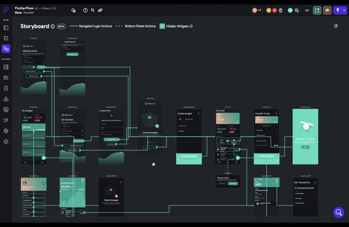Open the Data Types sidebar icon
The height and width of the screenshot is (227, 349).
coord(6,78)
